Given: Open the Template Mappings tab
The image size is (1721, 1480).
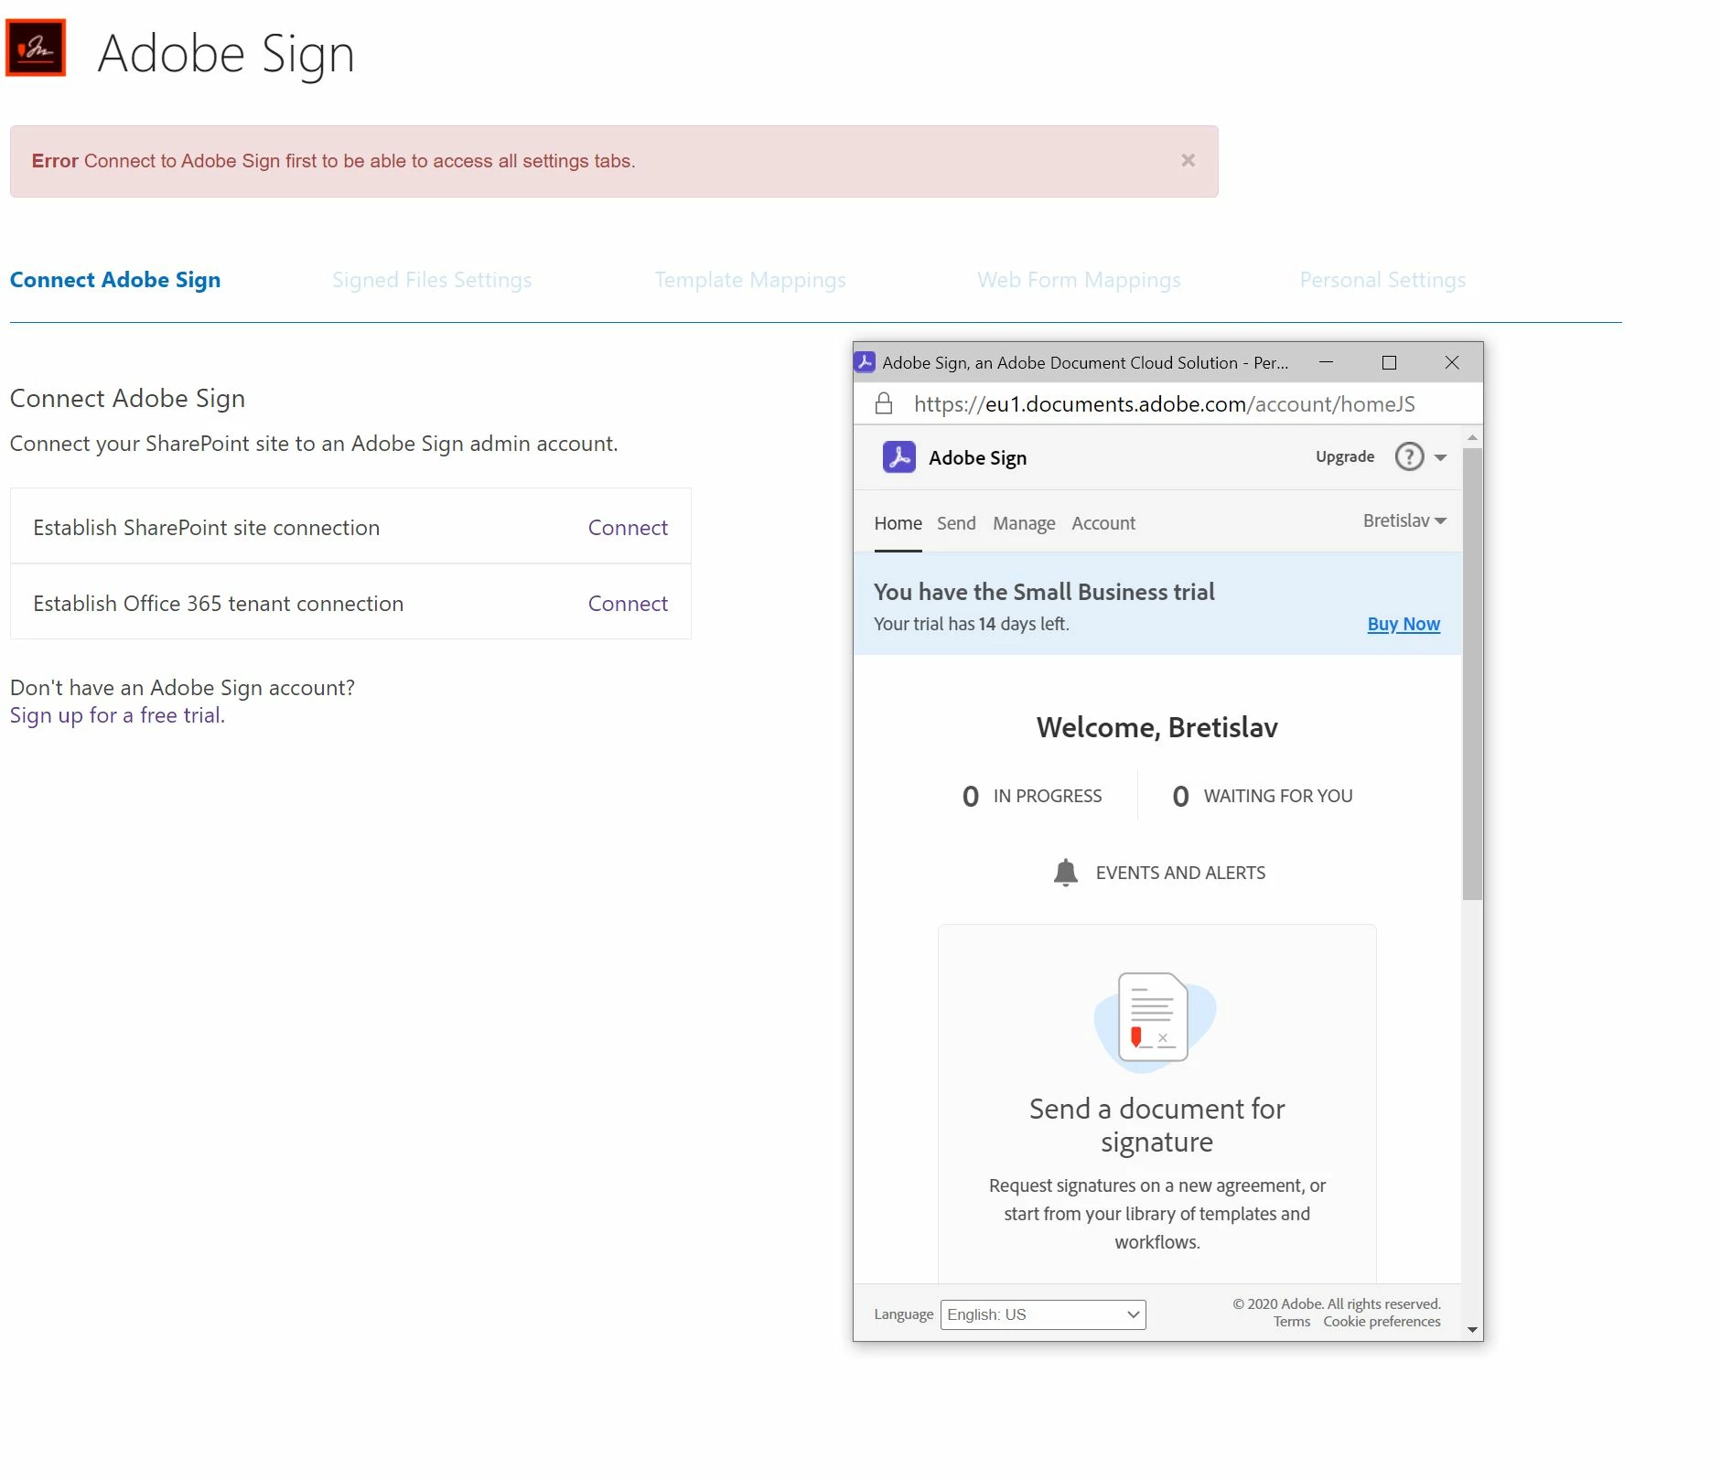Looking at the screenshot, I should 750,280.
